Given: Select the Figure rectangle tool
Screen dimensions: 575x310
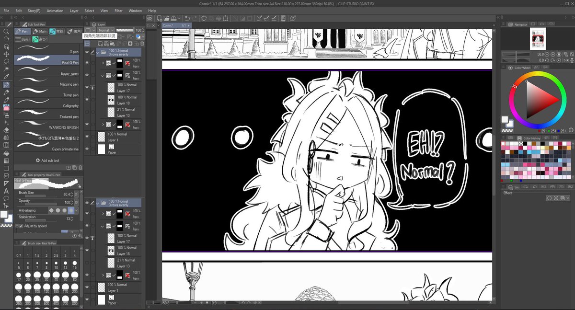Looking at the screenshot, I should coord(6,168).
